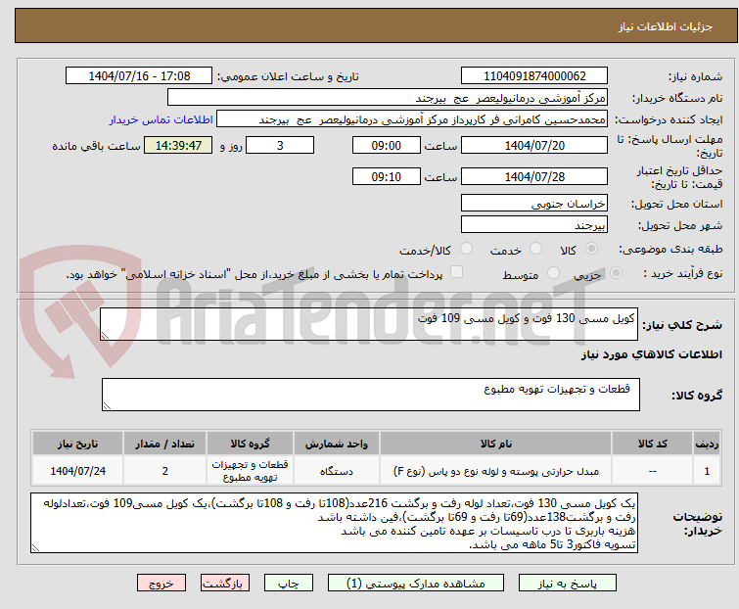
Task: Click the کد کالا column header
Action: tap(652, 444)
